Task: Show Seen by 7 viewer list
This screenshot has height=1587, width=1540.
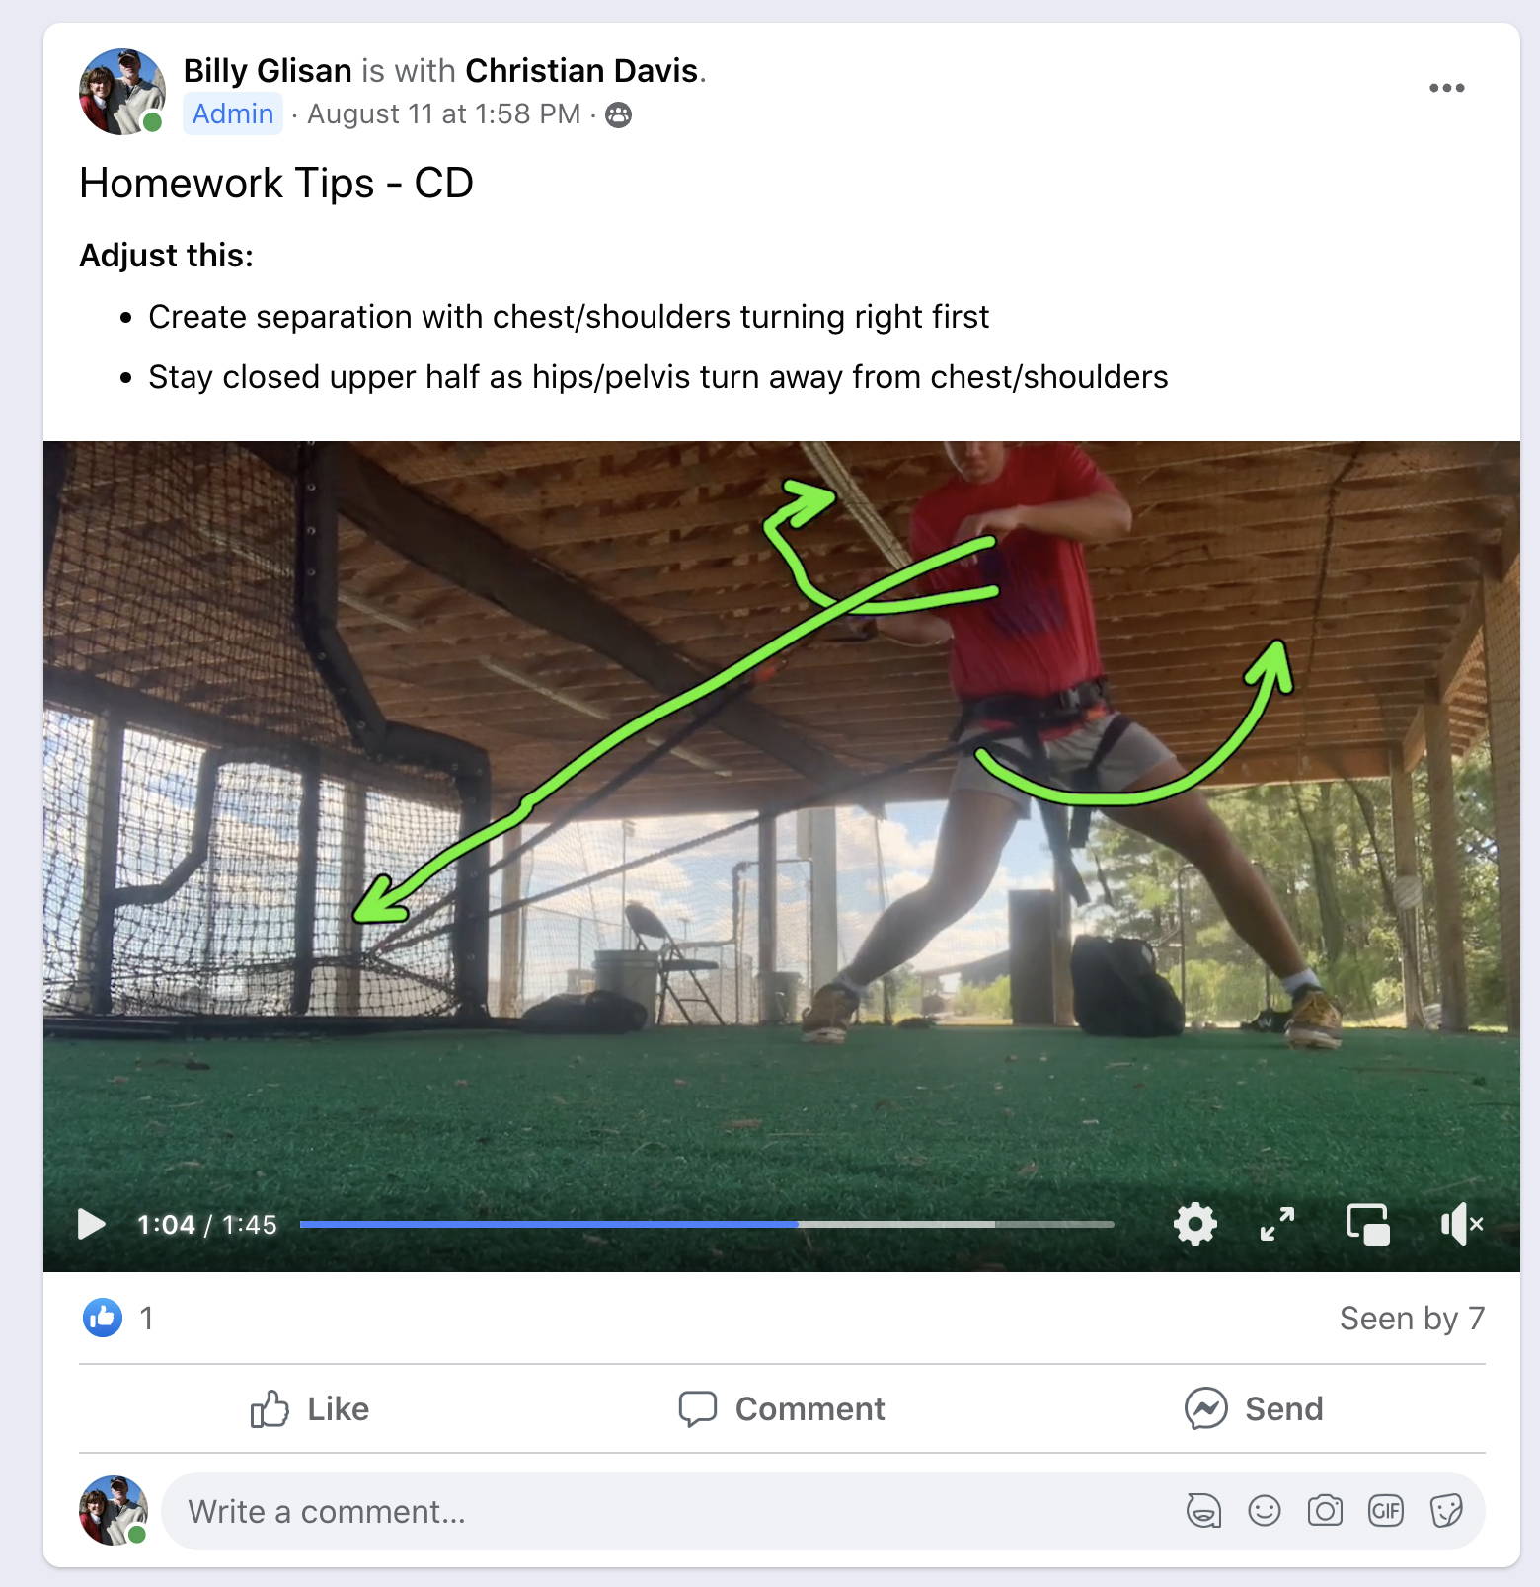Action: (1412, 1318)
